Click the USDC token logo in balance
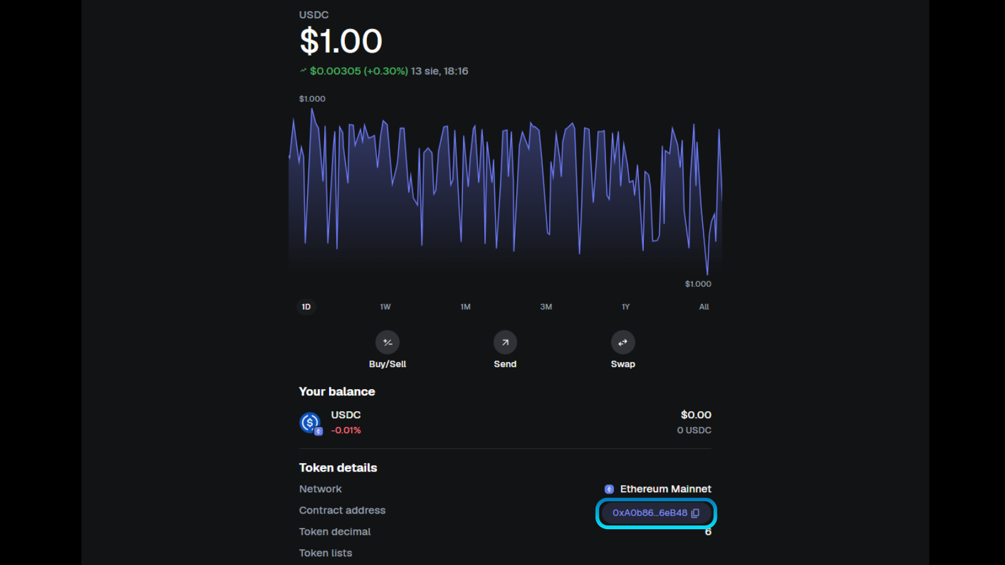This screenshot has height=565, width=1005. tap(311, 423)
